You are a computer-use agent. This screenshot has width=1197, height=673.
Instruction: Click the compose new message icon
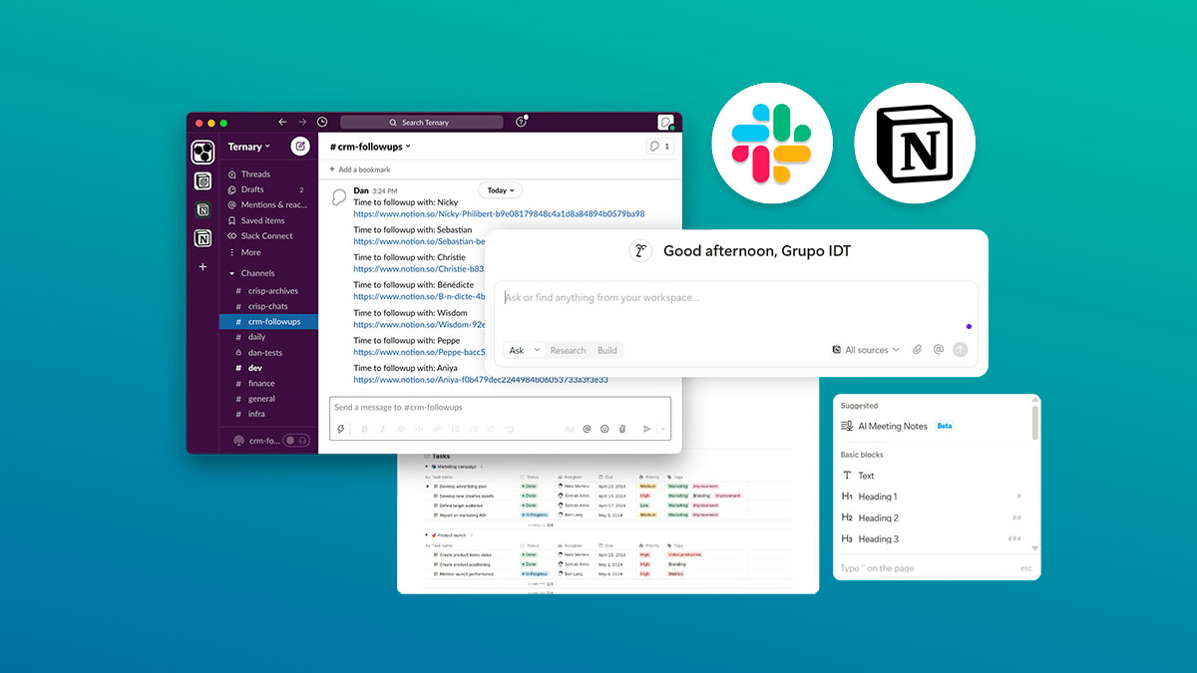(x=299, y=147)
